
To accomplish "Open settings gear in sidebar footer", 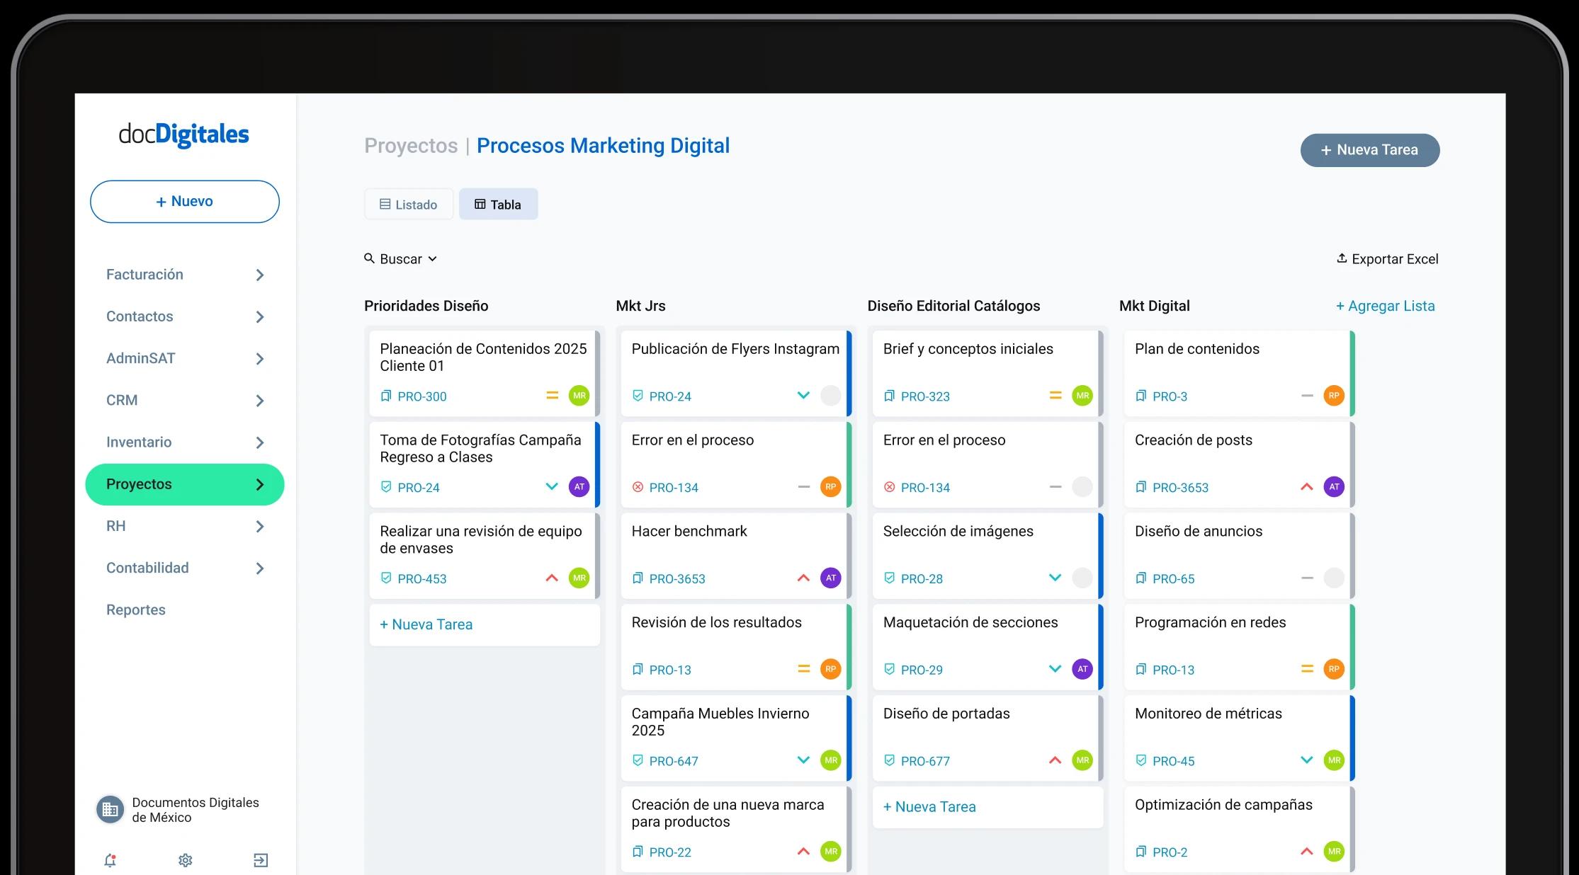I will pos(186,860).
